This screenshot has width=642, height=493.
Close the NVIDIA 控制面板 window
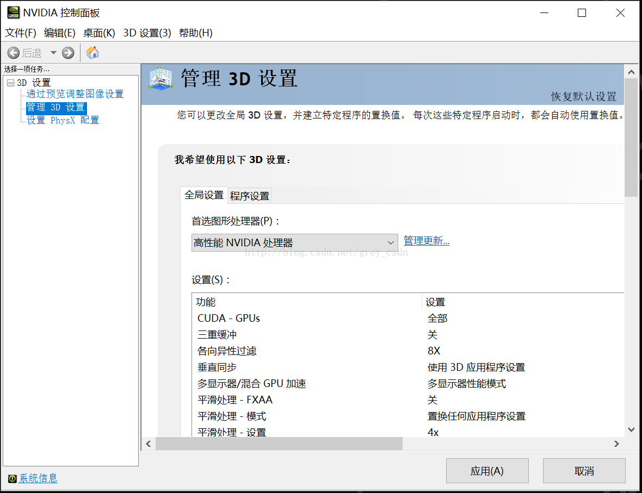pyautogui.click(x=620, y=13)
